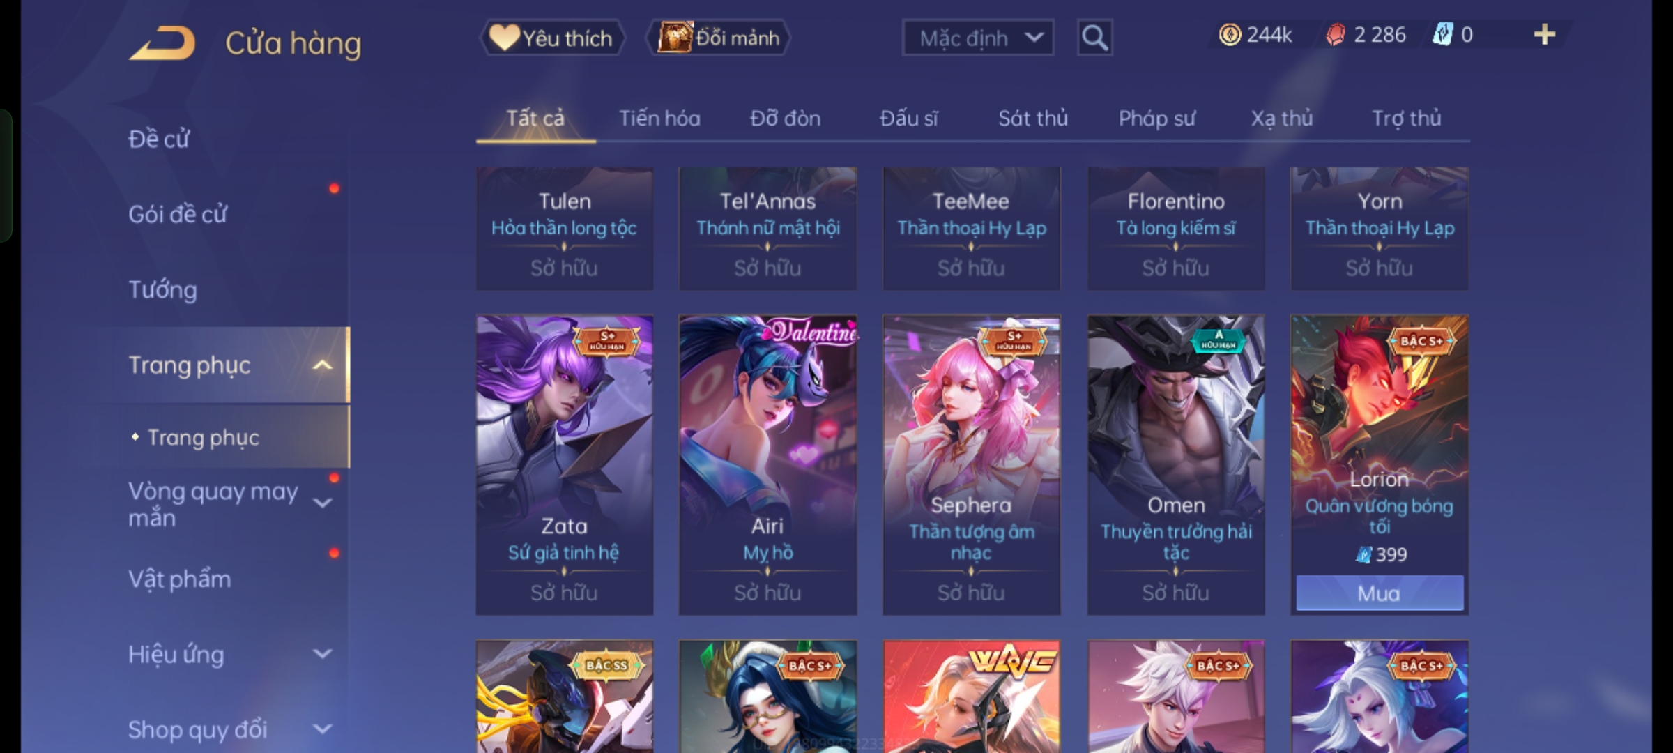Open the Airi Mỵ hồ Valentine skin

coord(767,465)
